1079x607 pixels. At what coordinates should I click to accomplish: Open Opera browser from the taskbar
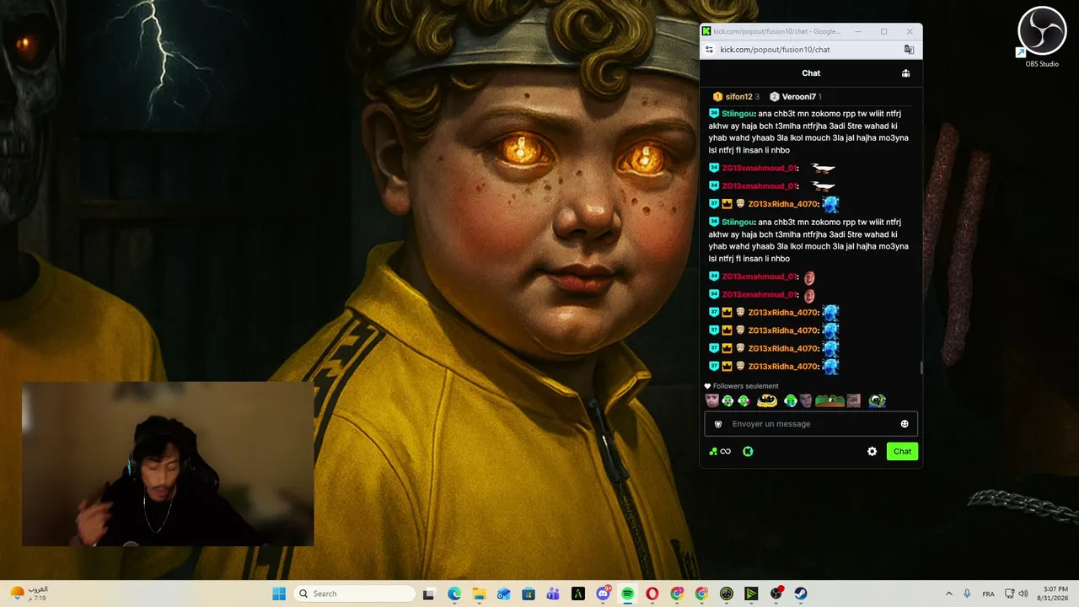(x=652, y=594)
